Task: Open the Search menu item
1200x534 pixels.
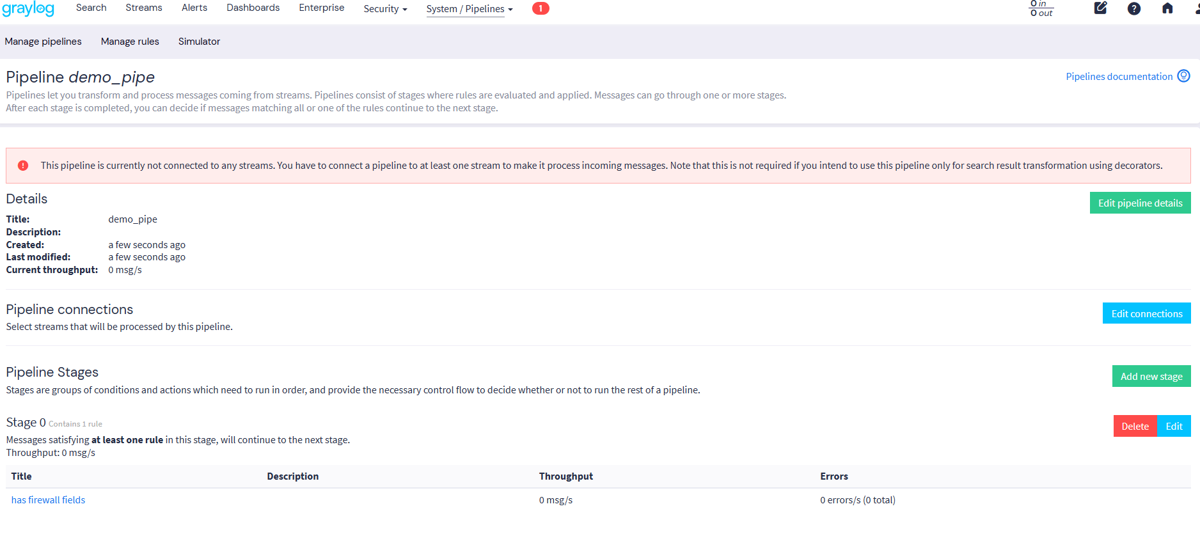Action: point(91,8)
